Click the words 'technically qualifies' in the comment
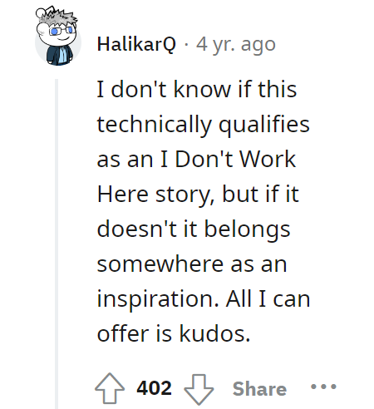374x409 pixels. pyautogui.click(x=203, y=126)
